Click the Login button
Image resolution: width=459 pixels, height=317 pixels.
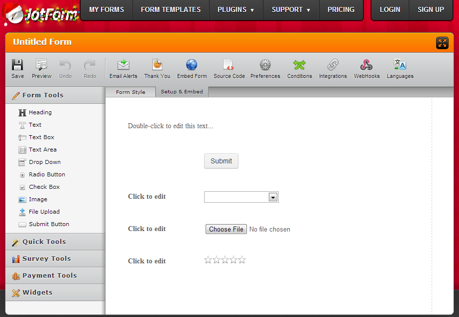(x=390, y=9)
